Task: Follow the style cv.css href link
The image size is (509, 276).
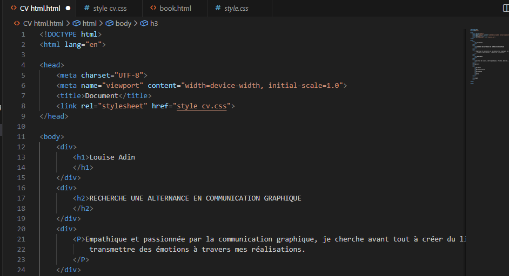Action: click(203, 106)
